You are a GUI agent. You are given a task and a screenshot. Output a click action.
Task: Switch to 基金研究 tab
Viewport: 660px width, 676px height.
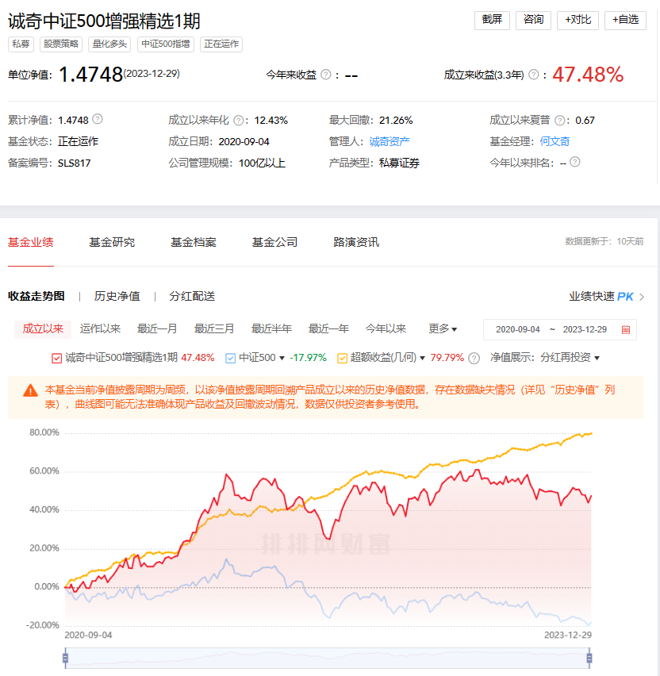[x=112, y=242]
